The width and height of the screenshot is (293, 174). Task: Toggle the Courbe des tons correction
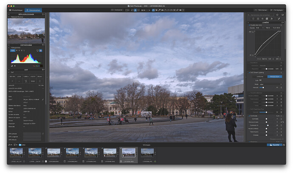click(249, 25)
